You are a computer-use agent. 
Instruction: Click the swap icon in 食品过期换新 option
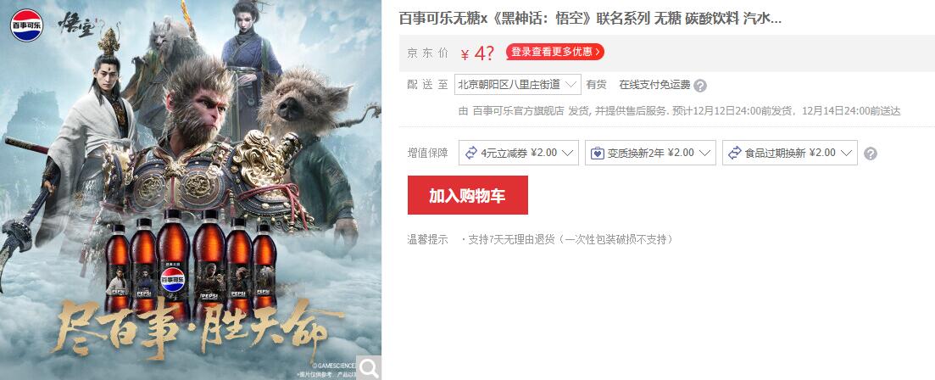click(735, 153)
